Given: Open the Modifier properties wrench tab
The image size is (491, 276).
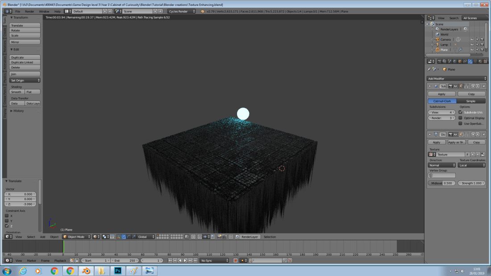Looking at the screenshot, I should (470, 61).
